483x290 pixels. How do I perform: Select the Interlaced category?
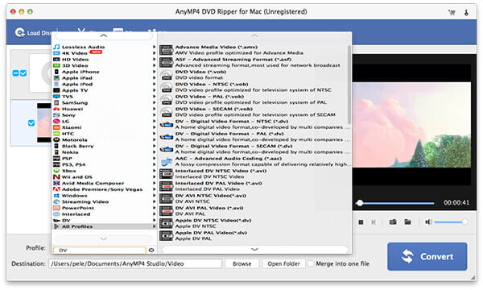(x=105, y=214)
